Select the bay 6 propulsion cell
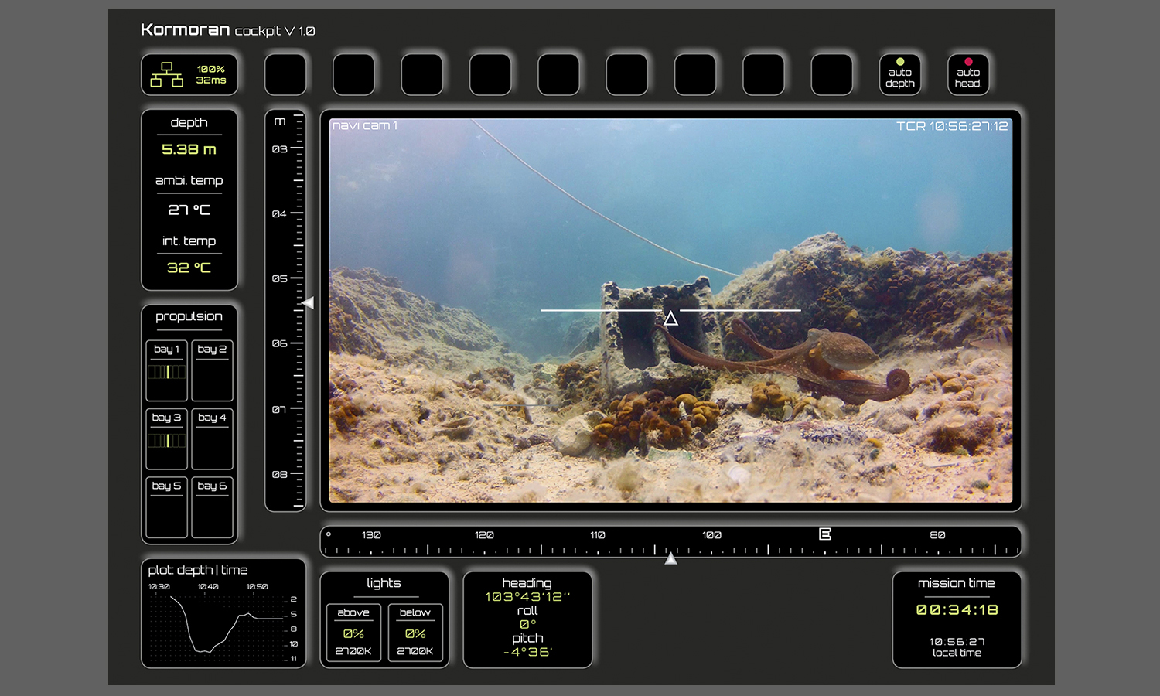1160x696 pixels. click(212, 507)
